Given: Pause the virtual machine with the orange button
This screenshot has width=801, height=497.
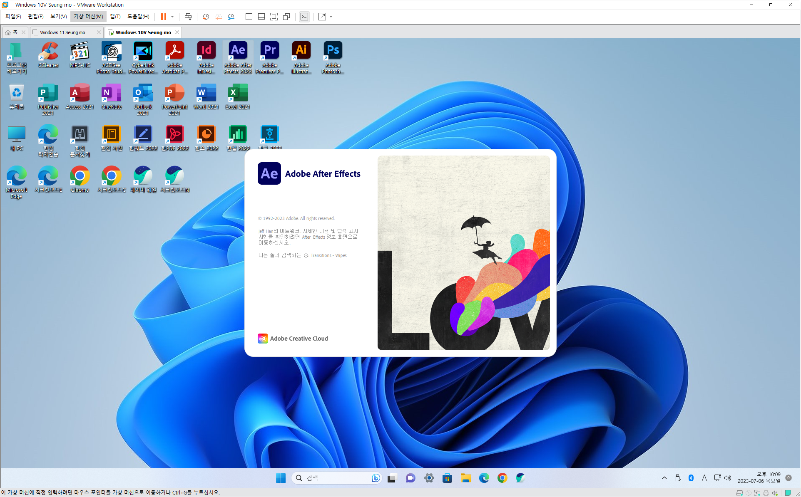Looking at the screenshot, I should tap(164, 17).
